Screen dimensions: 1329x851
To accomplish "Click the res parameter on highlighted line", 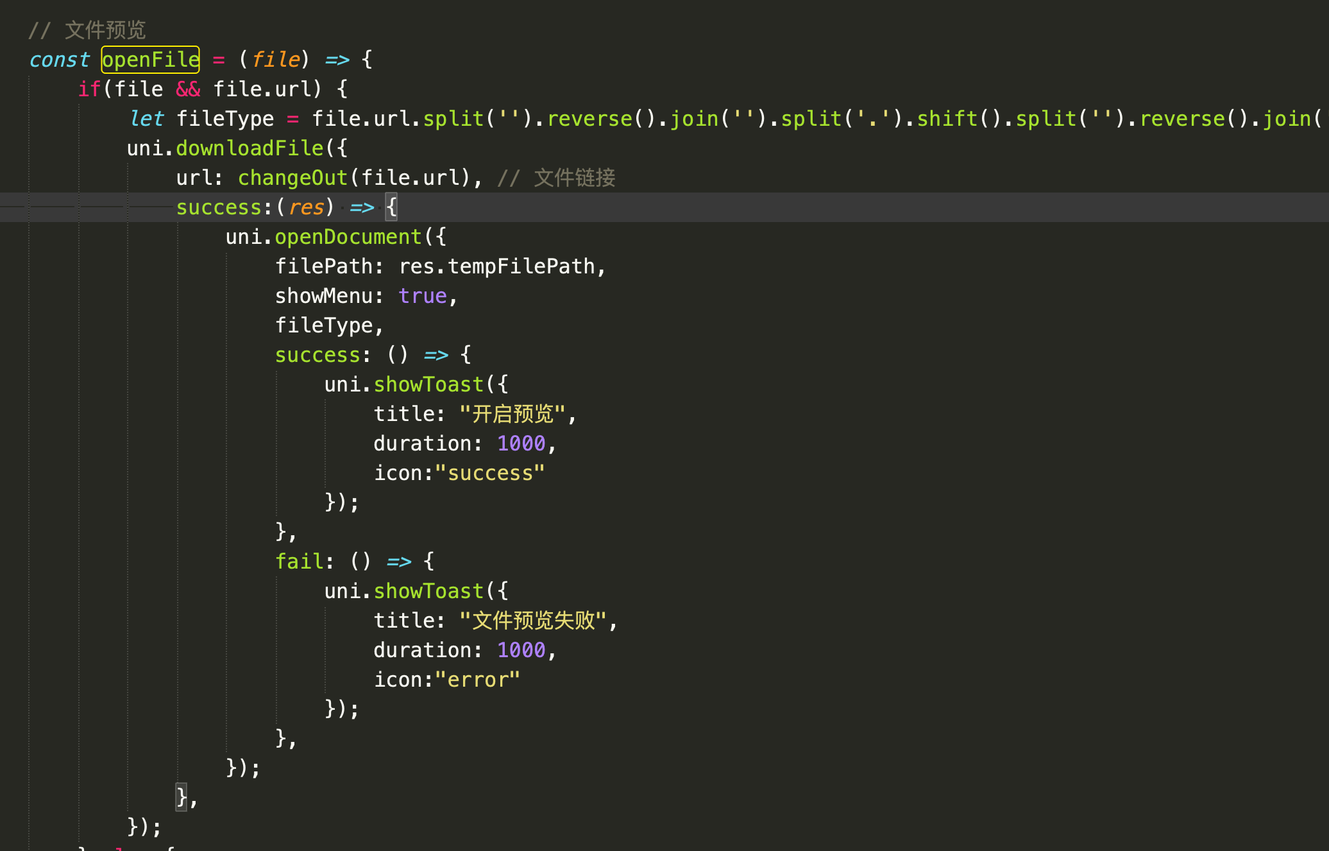I will 306,207.
